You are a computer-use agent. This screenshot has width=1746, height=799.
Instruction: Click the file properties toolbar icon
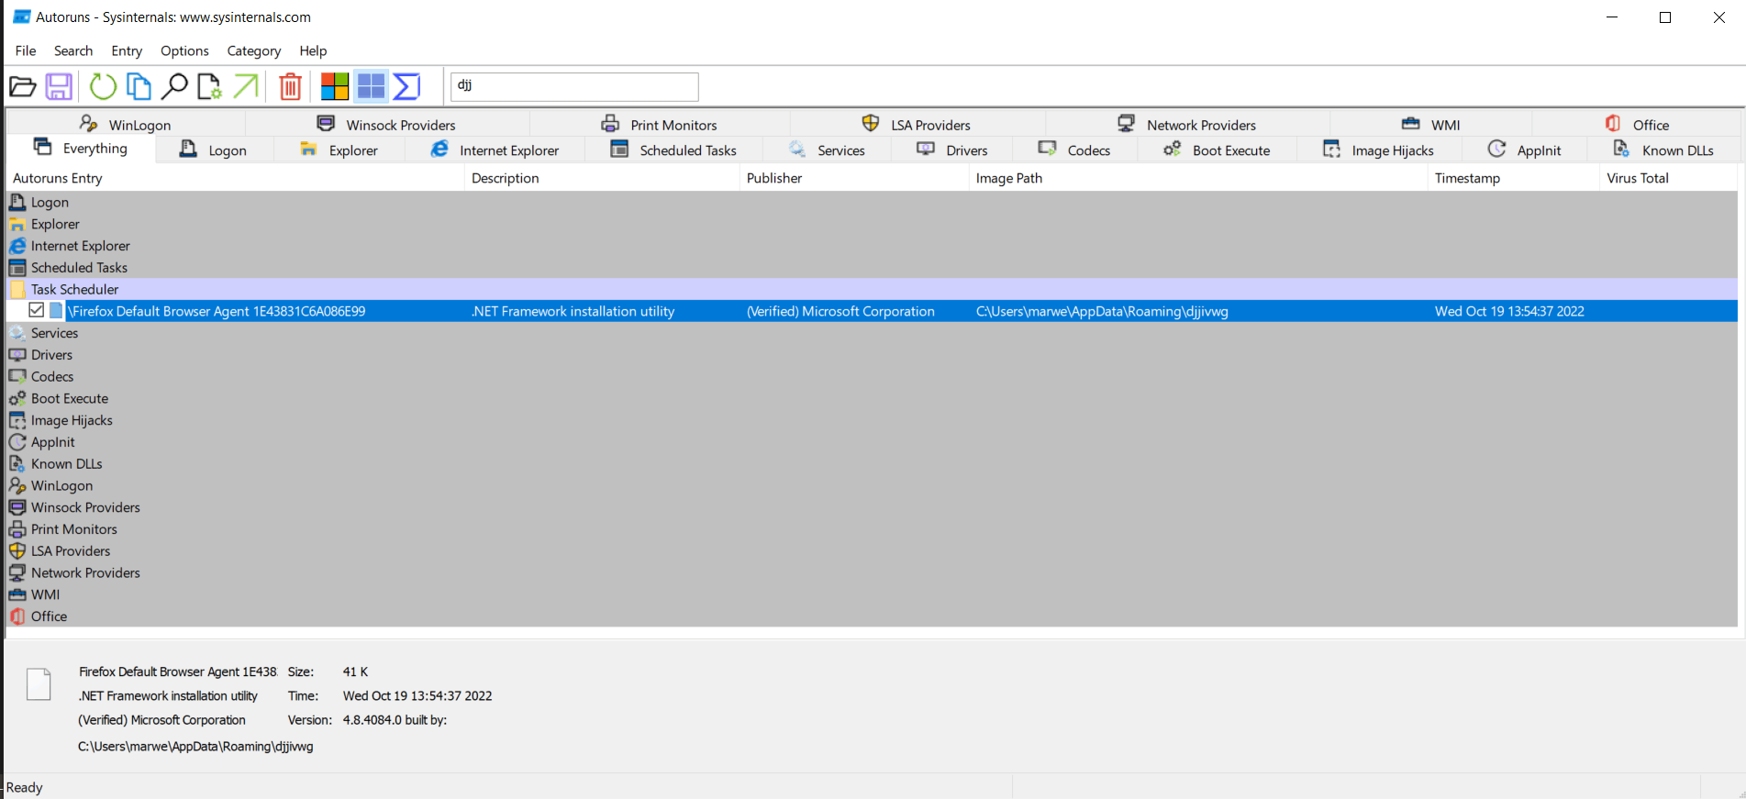pyautogui.click(x=209, y=87)
